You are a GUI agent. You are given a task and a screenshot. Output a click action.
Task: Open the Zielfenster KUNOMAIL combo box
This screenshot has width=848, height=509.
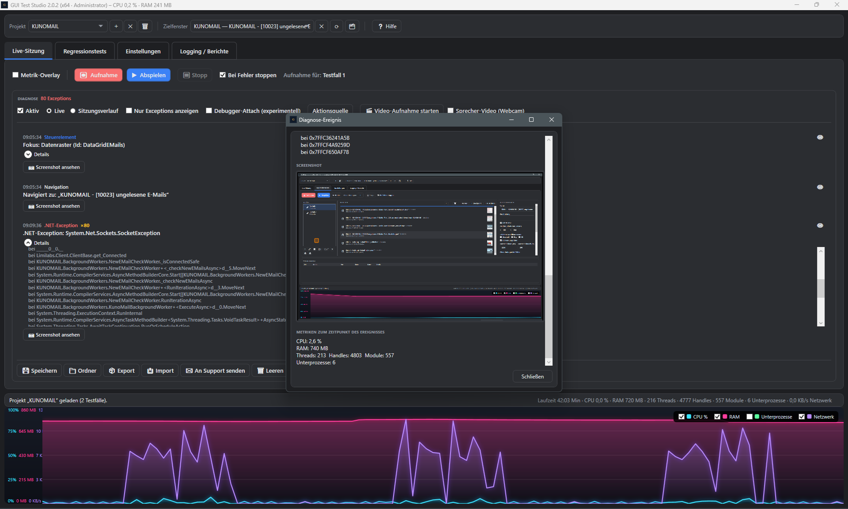(252, 26)
